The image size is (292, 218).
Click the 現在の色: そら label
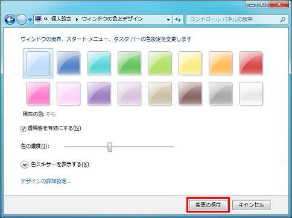click(x=39, y=114)
